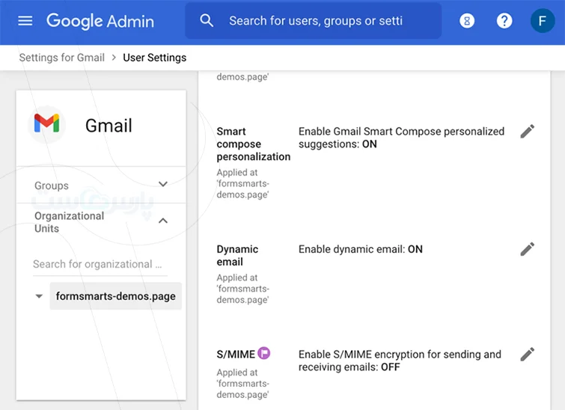Click the Groups label
Screen dimensions: 565x410
(x=52, y=186)
